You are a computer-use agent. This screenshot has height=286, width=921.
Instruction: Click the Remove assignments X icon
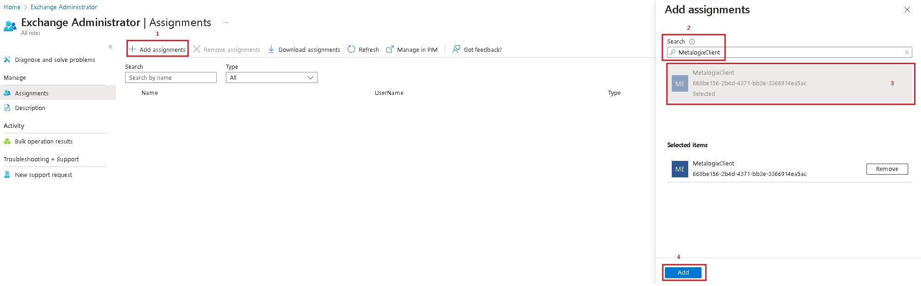[x=197, y=49]
